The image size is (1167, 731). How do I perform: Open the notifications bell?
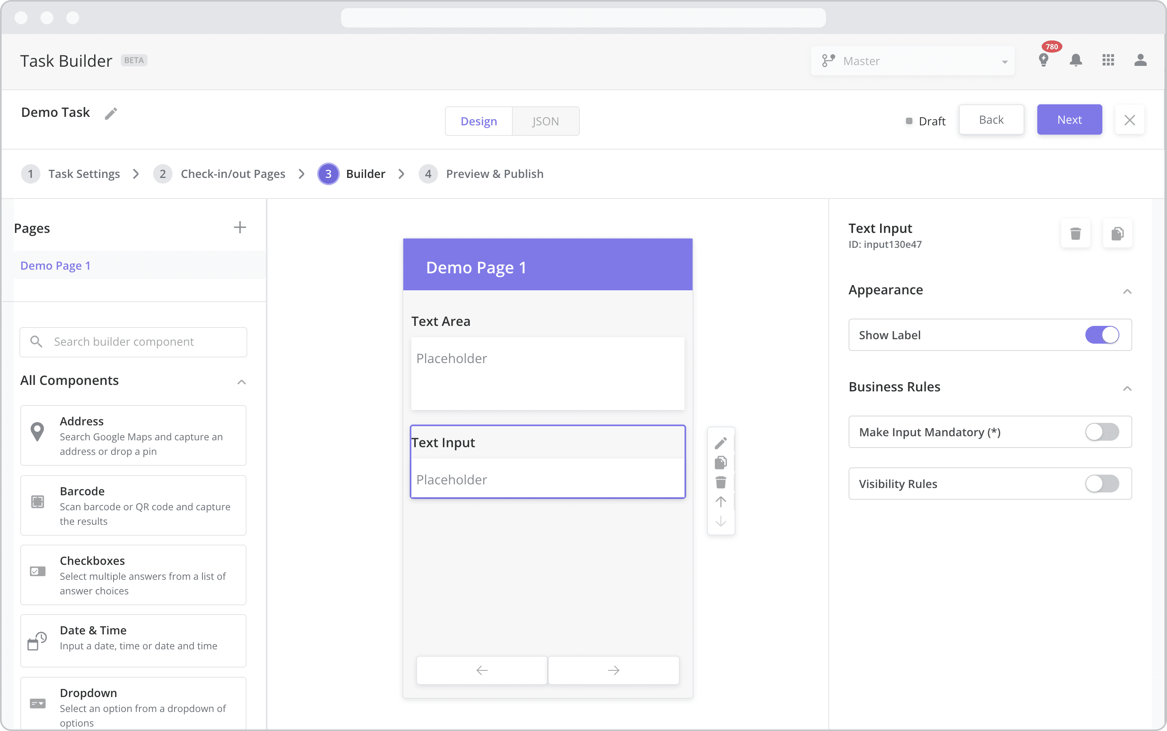(1076, 60)
